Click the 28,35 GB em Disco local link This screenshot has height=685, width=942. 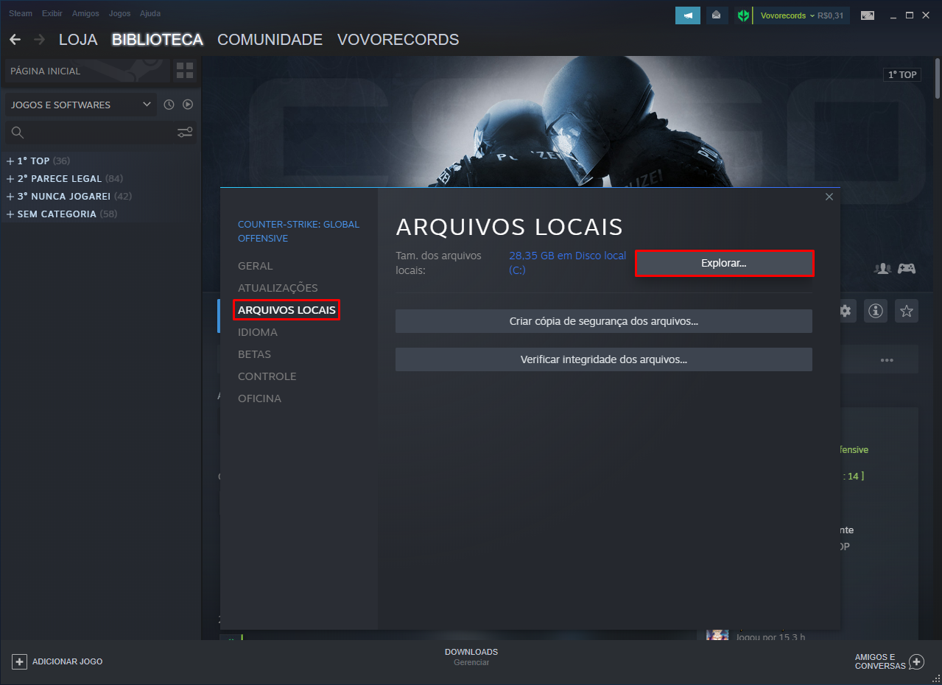pyautogui.click(x=567, y=263)
